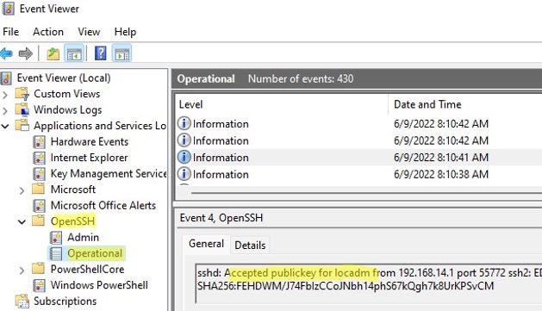This screenshot has width=542, height=311.
Task: Select the Windows PowerShell log icon
Action: point(39,285)
